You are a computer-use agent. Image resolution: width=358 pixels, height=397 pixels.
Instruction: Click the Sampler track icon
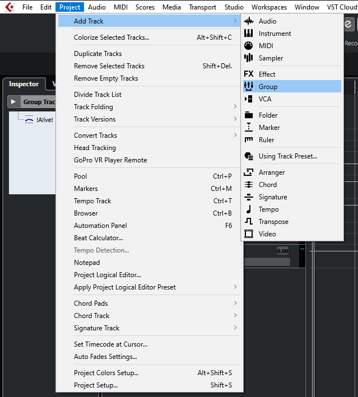click(x=249, y=58)
